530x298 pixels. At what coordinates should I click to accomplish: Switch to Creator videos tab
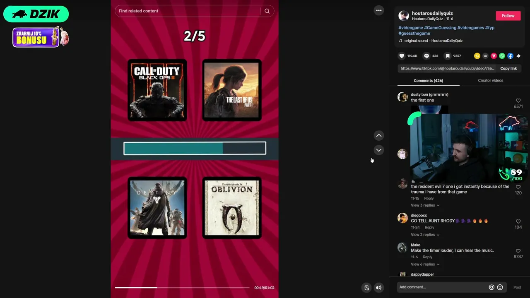coord(491,80)
